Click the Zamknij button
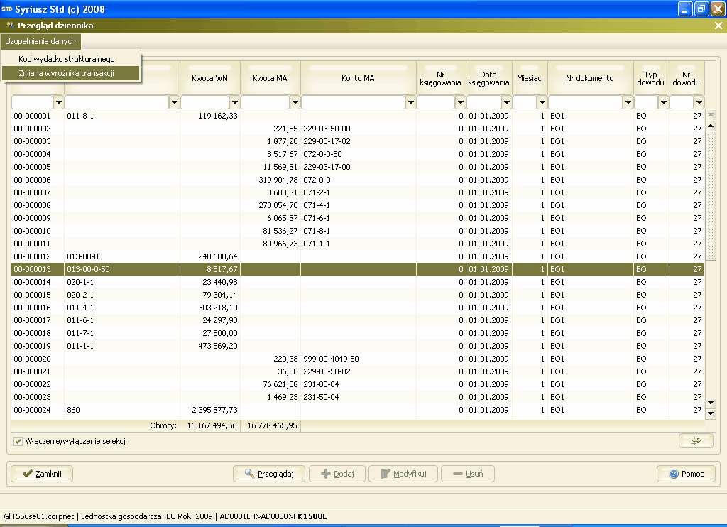Viewport: 727px width, 527px height. click(x=42, y=474)
